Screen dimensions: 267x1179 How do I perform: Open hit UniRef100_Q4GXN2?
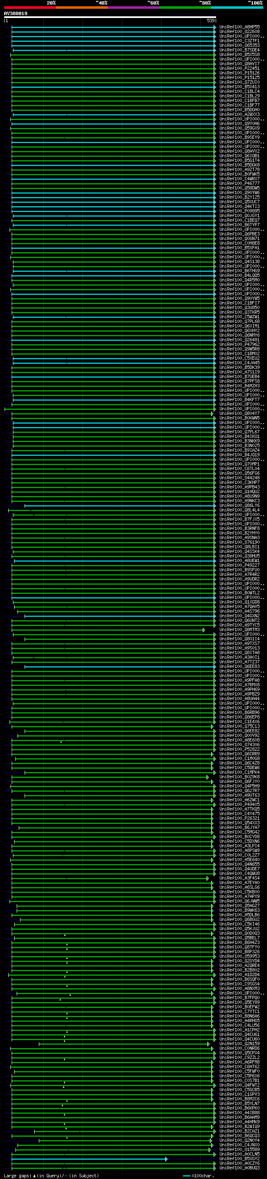(x=239, y=616)
